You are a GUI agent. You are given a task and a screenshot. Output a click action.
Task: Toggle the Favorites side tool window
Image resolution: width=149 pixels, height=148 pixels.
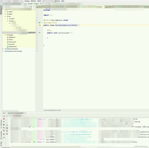(1, 136)
